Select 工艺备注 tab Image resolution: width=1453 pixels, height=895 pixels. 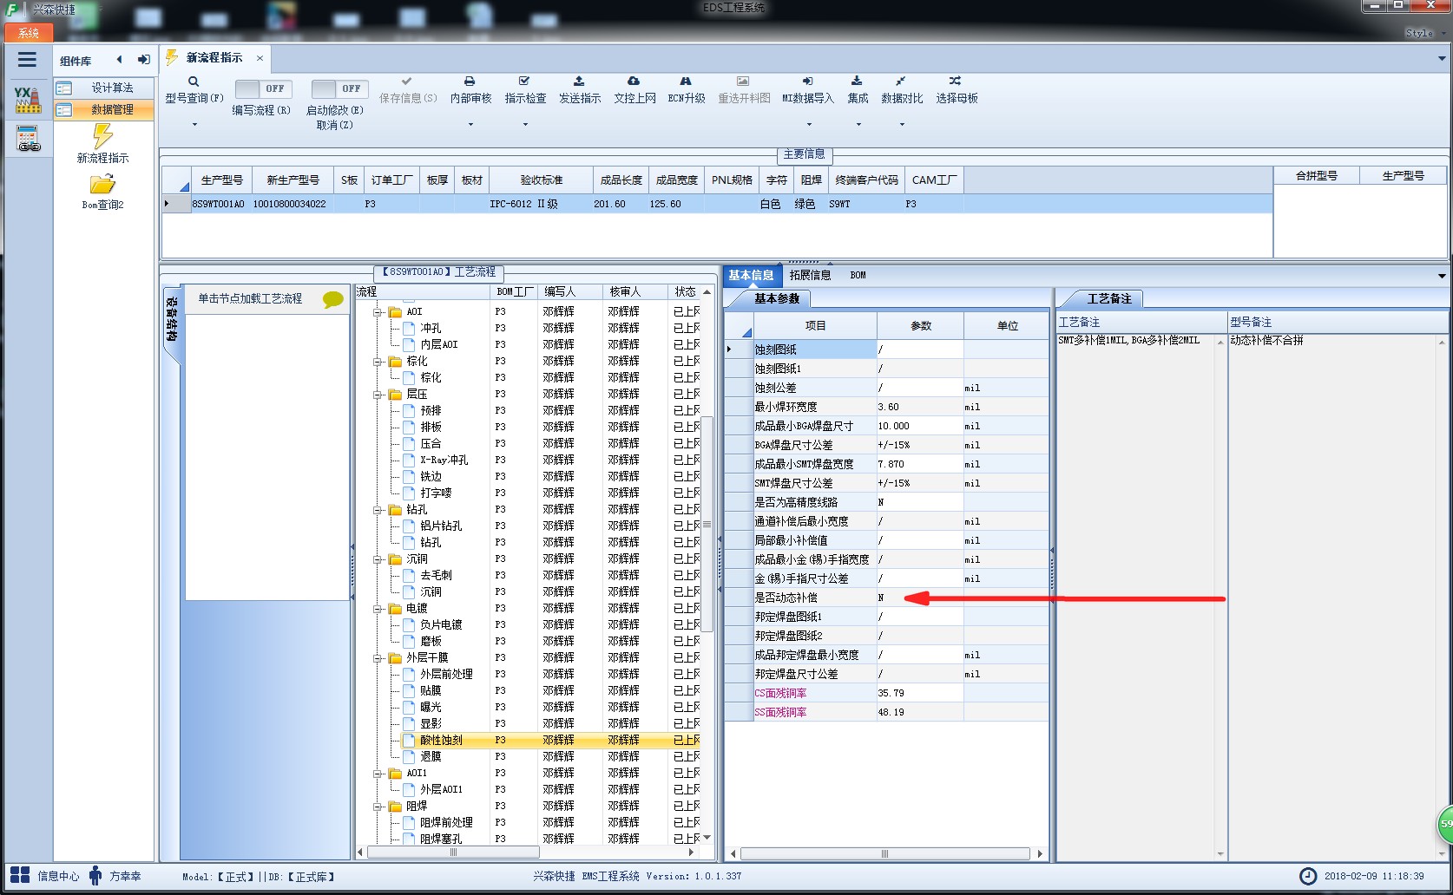pyautogui.click(x=1109, y=298)
